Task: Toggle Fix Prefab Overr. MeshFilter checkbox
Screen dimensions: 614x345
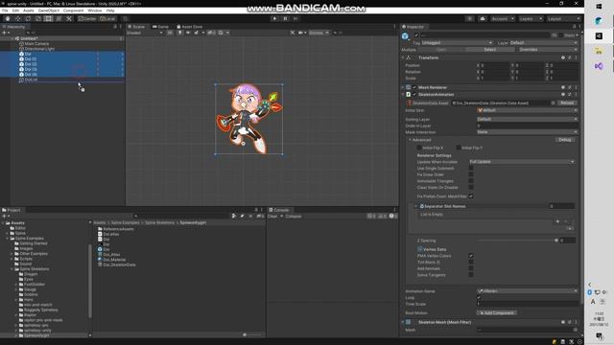Action: (471, 195)
